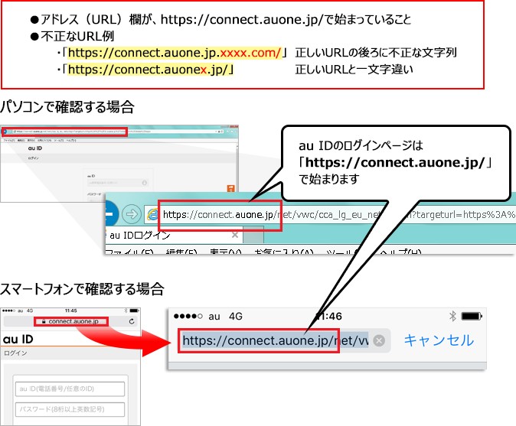Tap the clear-text X icon in mobile URL field

(x=379, y=340)
